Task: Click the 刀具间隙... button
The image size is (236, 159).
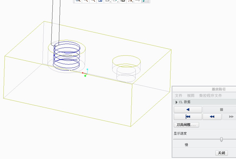Action: click(x=186, y=125)
